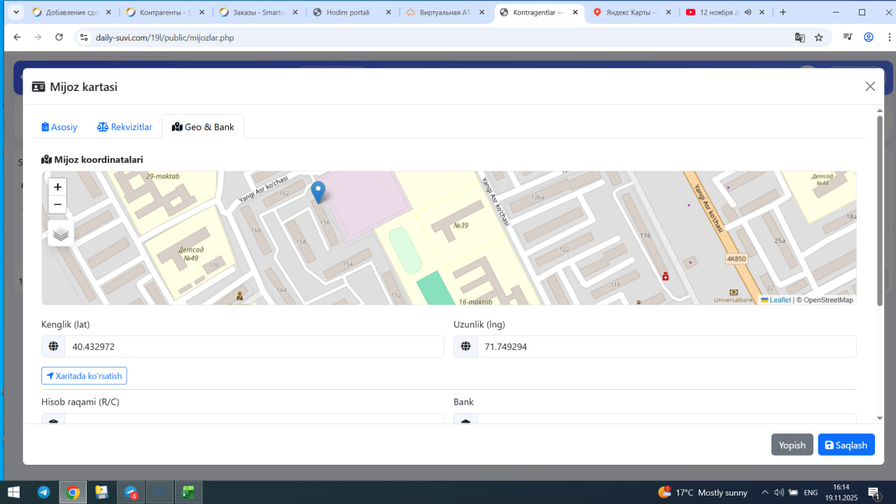
Task: Switch to the Asosiy tab
Action: [59, 127]
